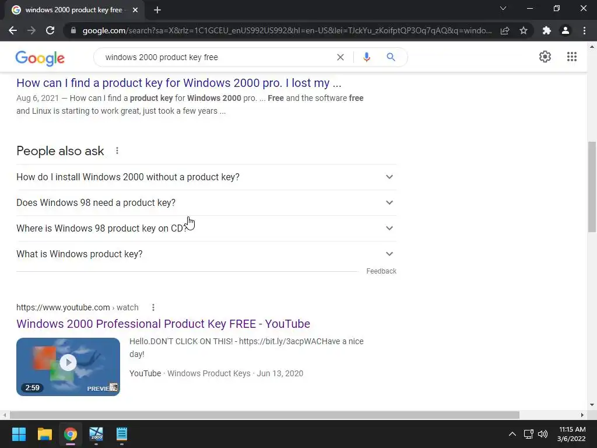Open File Explorer from the taskbar
Image resolution: width=597 pixels, height=448 pixels.
click(44, 434)
